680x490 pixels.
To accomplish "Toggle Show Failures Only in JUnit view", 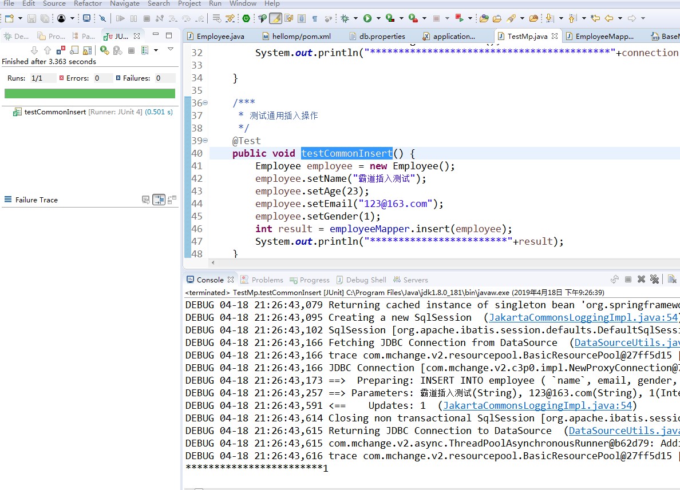I will 61,50.
